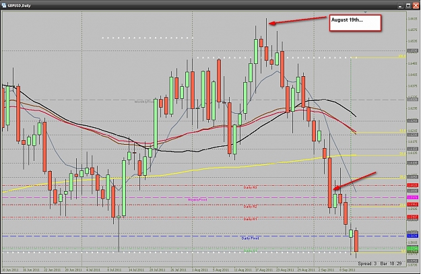Viewport: 421px width, 274px height.
Task: Select the WeeklyPivot line label
Action: pos(197,200)
